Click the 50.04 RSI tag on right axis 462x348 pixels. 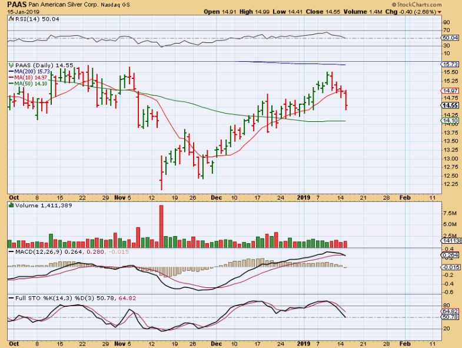point(450,38)
